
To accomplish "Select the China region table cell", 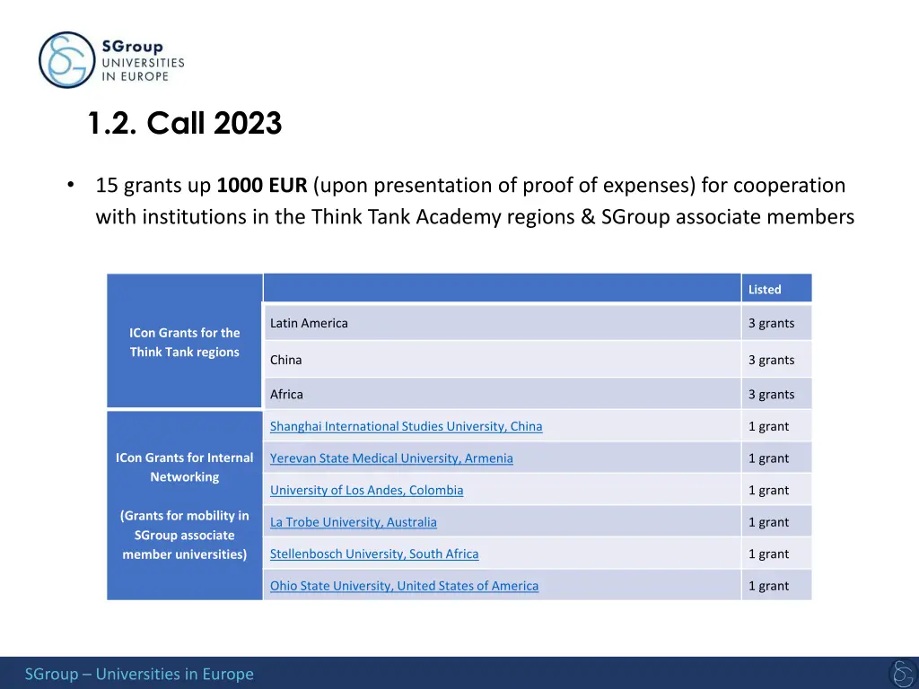I will click(502, 360).
